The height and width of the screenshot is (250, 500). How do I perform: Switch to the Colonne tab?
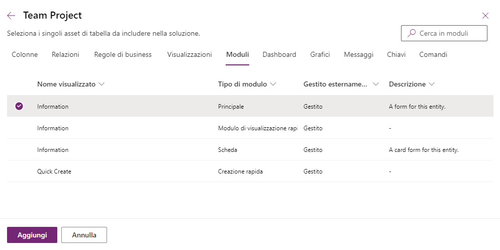pyautogui.click(x=25, y=55)
